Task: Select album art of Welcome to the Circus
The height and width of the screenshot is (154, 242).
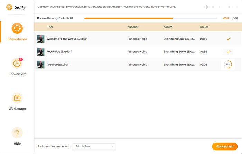Action: coord(40,39)
